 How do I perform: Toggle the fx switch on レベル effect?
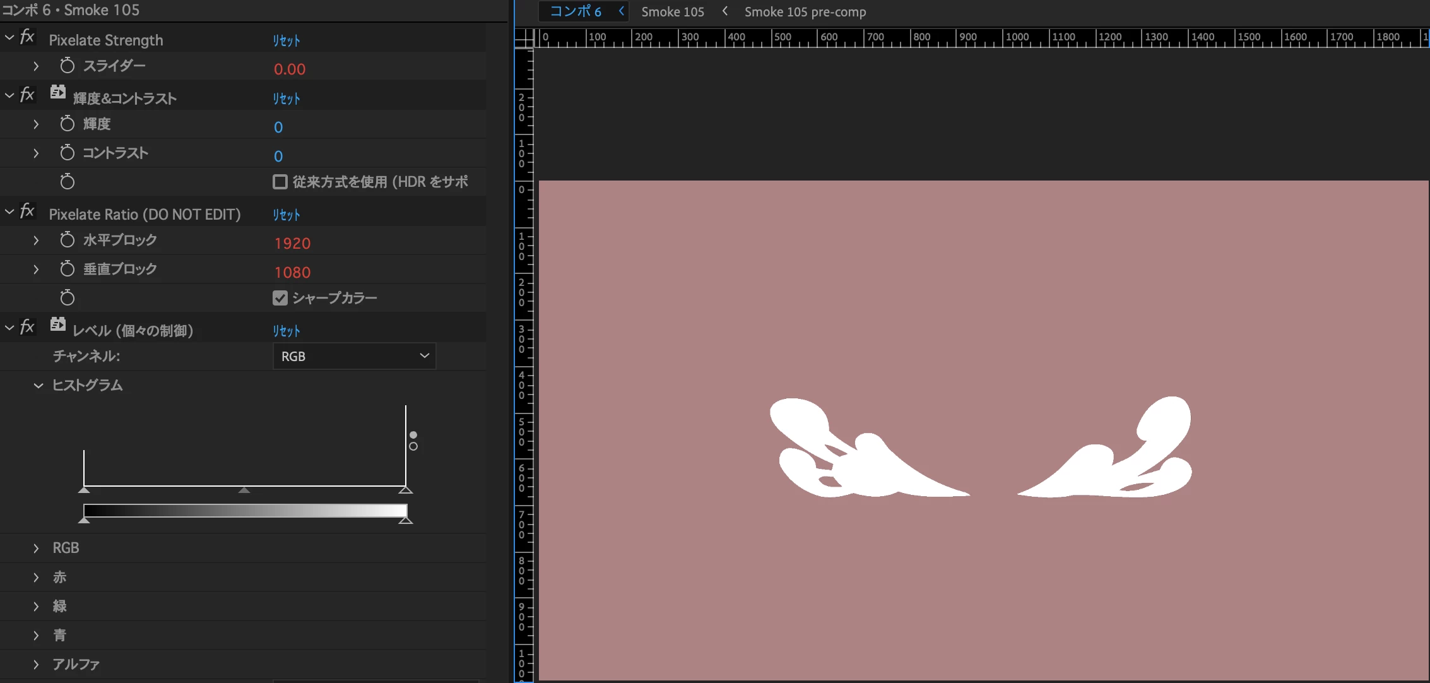[27, 328]
